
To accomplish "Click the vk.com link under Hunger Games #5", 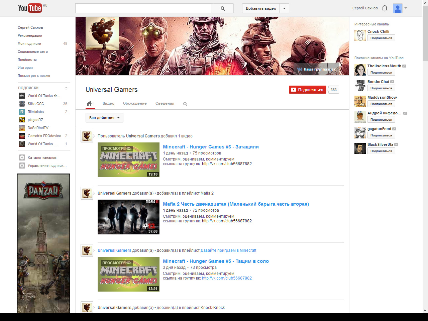I will click(227, 278).
